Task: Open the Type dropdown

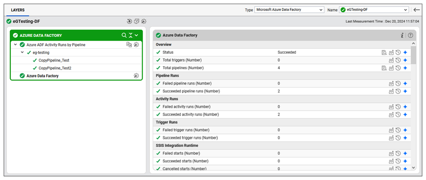Action: (289, 10)
